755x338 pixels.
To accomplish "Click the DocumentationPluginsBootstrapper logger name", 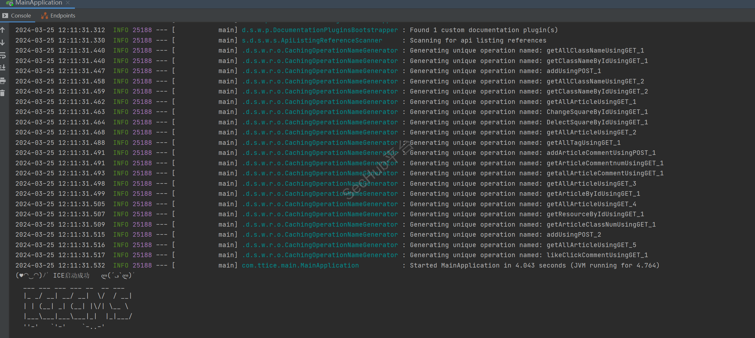I will tap(319, 30).
